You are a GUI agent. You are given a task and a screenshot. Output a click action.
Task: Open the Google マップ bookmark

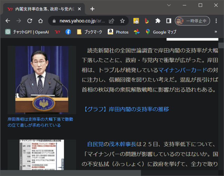161,32
